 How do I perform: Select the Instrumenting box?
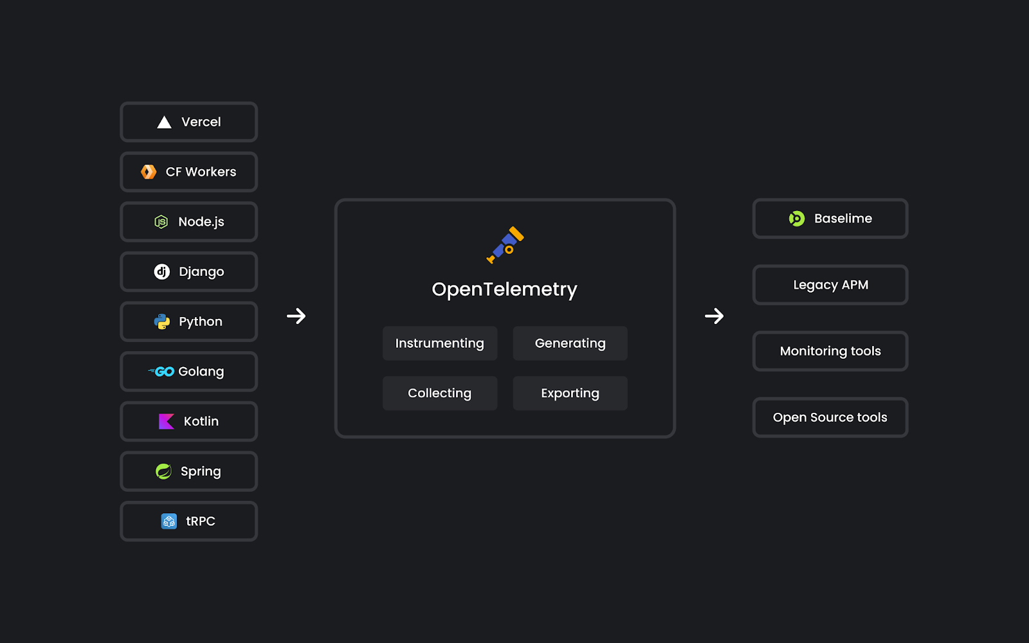[440, 343]
